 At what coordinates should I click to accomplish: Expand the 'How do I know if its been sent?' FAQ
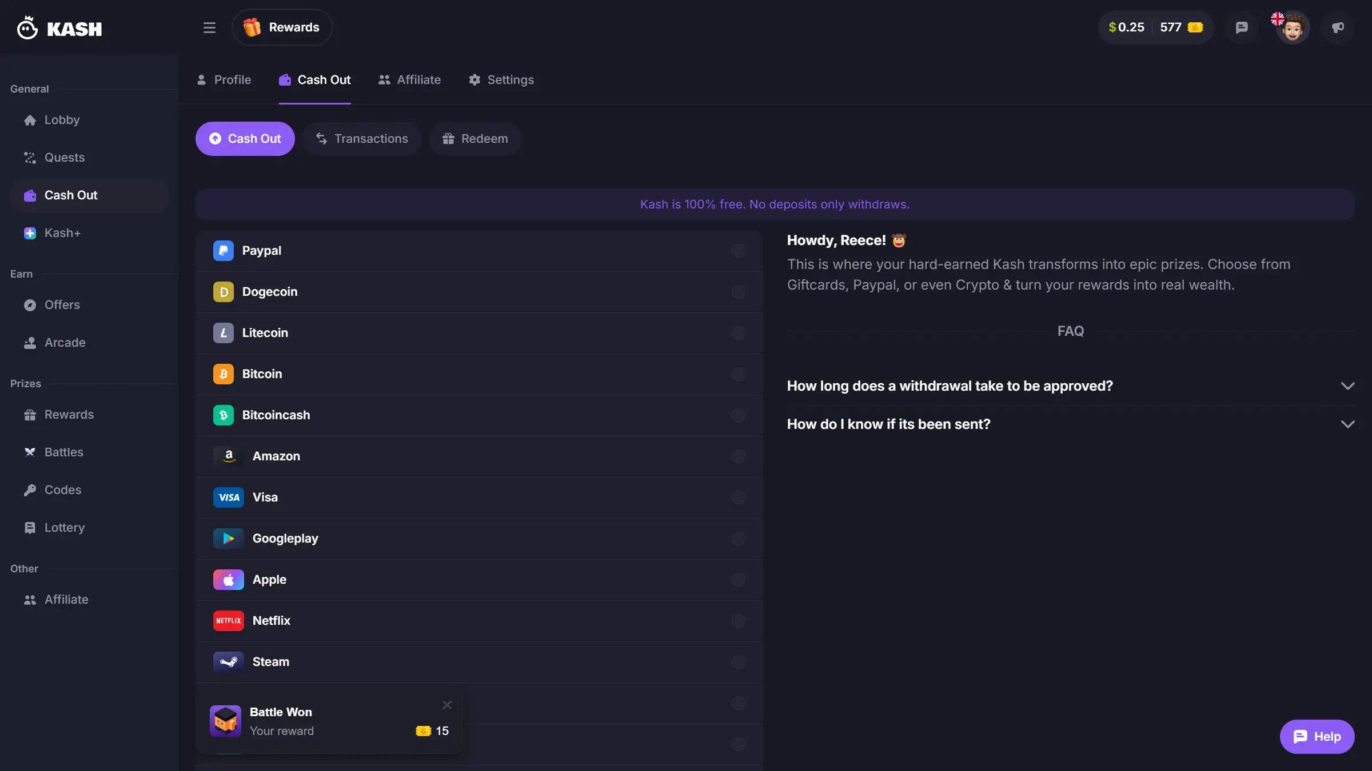1071,424
